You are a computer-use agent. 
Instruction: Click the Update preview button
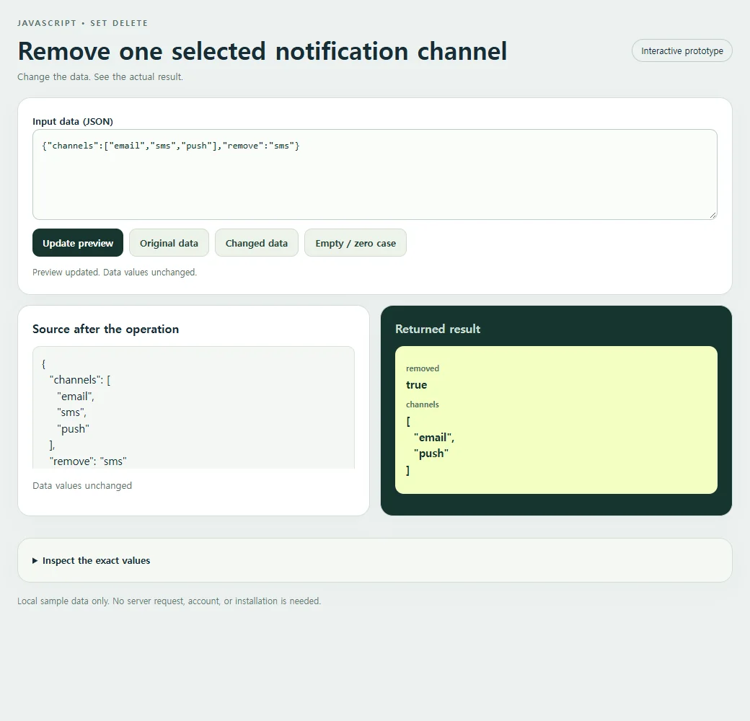click(x=78, y=243)
